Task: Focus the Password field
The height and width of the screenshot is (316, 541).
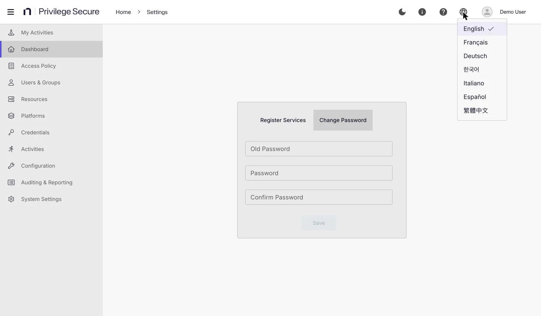Action: click(319, 173)
